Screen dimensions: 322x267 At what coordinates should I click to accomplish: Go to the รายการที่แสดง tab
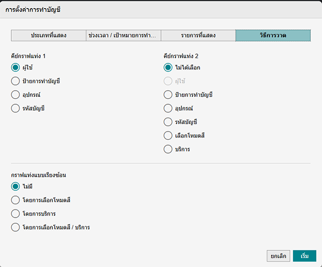click(x=197, y=35)
